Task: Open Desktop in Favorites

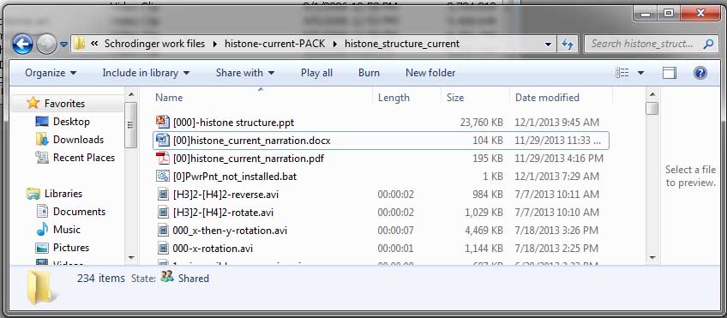Action: 71,122
